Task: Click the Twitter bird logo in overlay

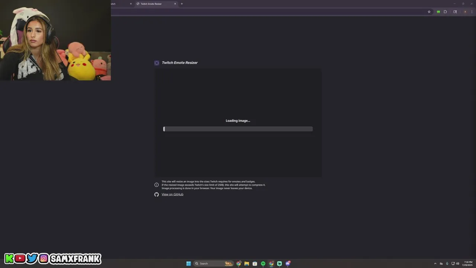Action: click(x=32, y=258)
